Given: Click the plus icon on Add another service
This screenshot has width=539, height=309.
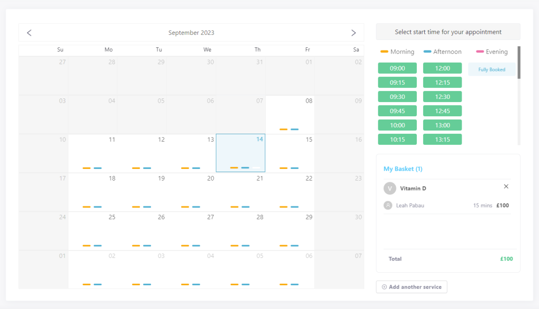Looking at the screenshot, I should tap(384, 287).
